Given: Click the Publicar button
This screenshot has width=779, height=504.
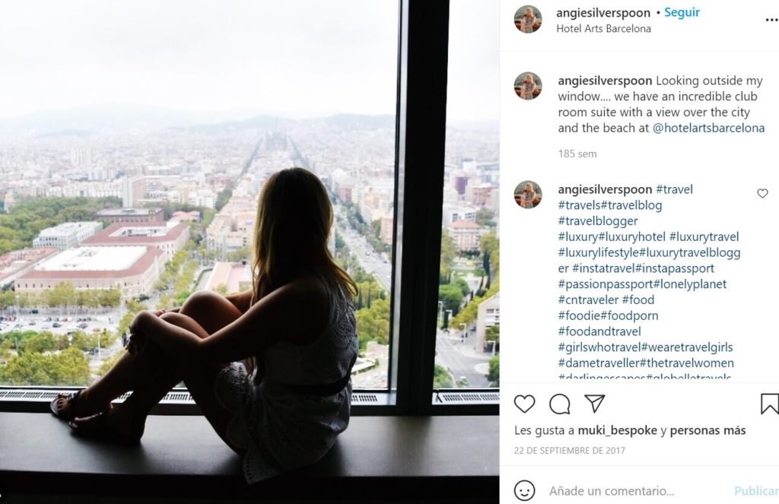Looking at the screenshot, I should pyautogui.click(x=756, y=491).
